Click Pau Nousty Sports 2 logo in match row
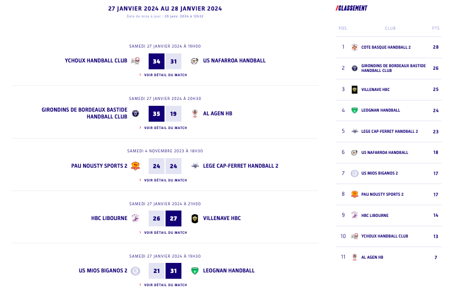The image size is (466, 292). [x=135, y=166]
